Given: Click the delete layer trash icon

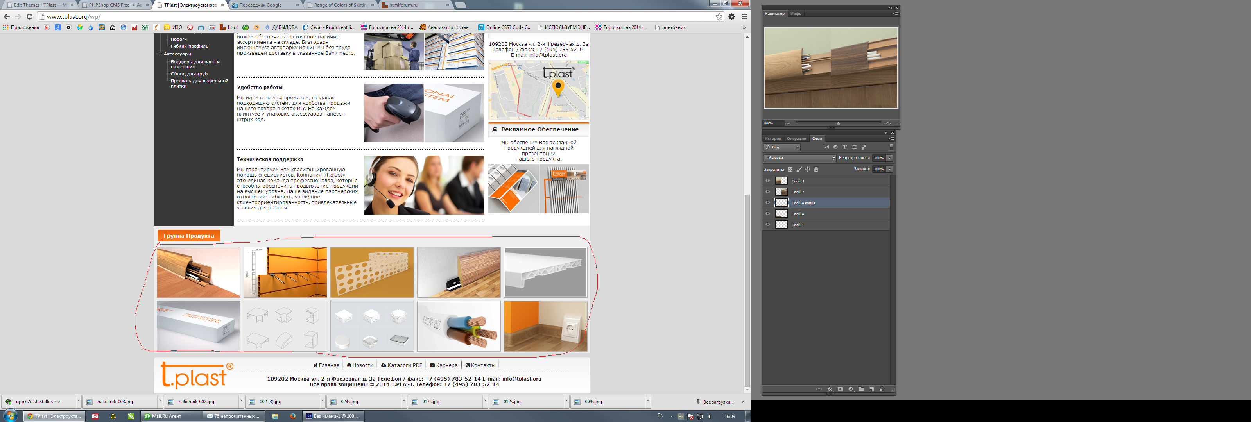Looking at the screenshot, I should [x=882, y=390].
